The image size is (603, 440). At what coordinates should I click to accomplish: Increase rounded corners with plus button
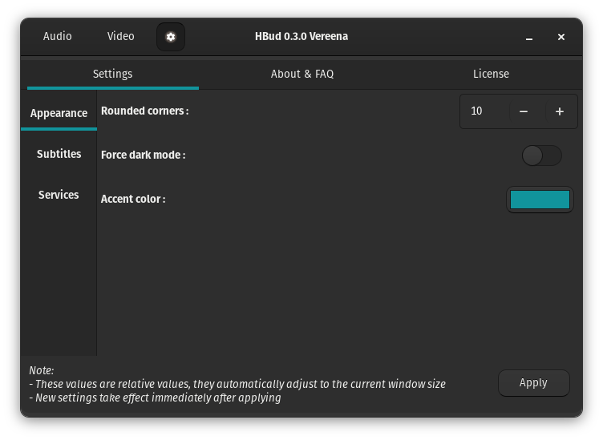pyautogui.click(x=560, y=111)
